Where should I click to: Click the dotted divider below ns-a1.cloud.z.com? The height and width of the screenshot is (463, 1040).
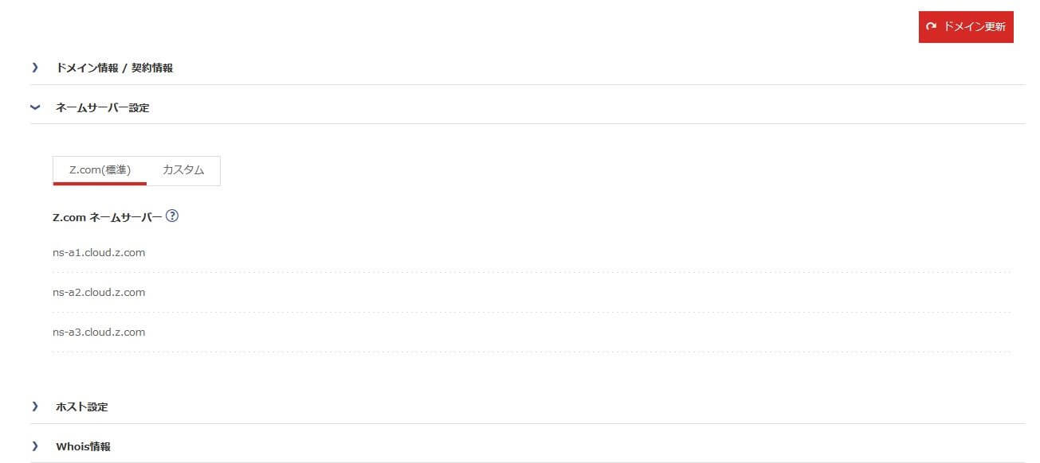tap(531, 272)
